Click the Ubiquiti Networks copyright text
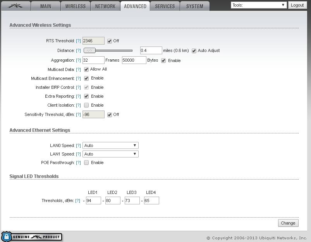Viewport: 311px width, 242px height. tap(256, 238)
